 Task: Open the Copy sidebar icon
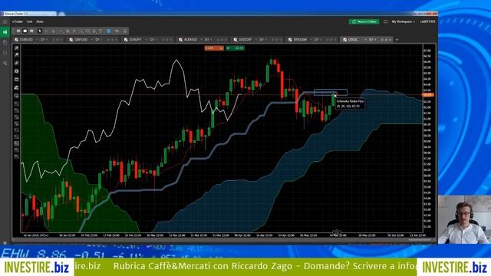[x=5, y=43]
